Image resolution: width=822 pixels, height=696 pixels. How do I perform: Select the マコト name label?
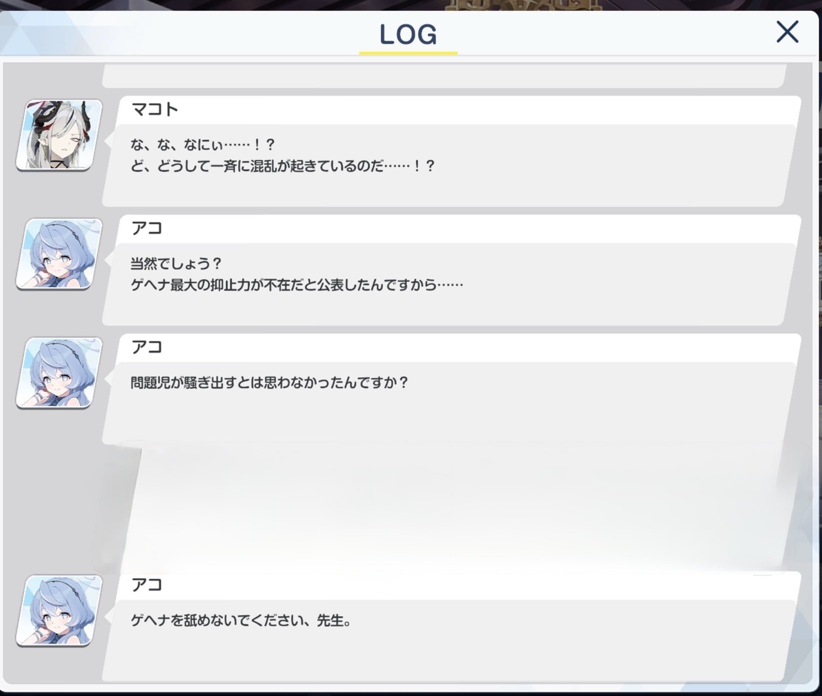click(x=155, y=109)
